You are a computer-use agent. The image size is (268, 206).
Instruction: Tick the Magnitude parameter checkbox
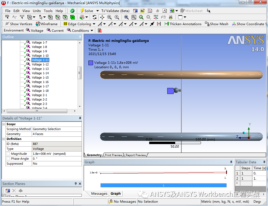8,154
